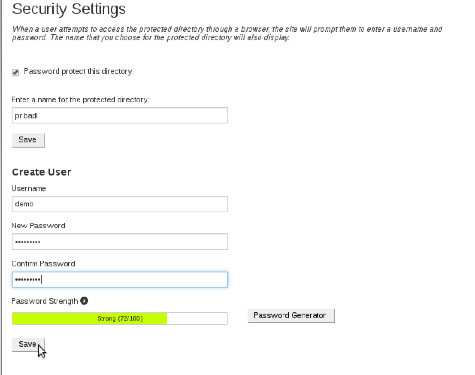
Task: Click the New Password label text
Action: click(38, 225)
